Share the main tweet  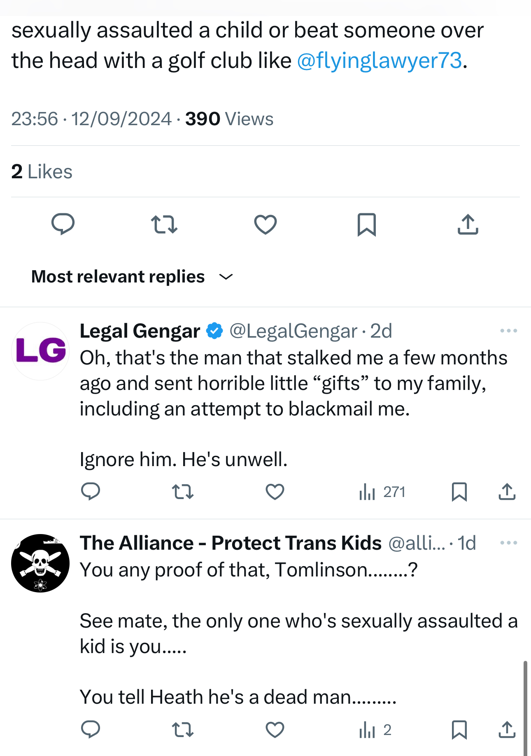pos(468,224)
